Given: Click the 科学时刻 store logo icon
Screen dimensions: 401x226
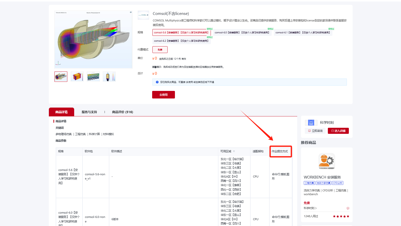Looking at the screenshot, I should coord(311,123).
